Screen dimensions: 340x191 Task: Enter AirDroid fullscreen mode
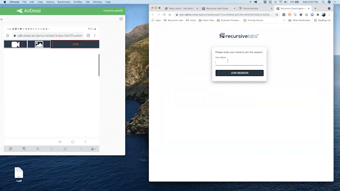tap(65, 149)
